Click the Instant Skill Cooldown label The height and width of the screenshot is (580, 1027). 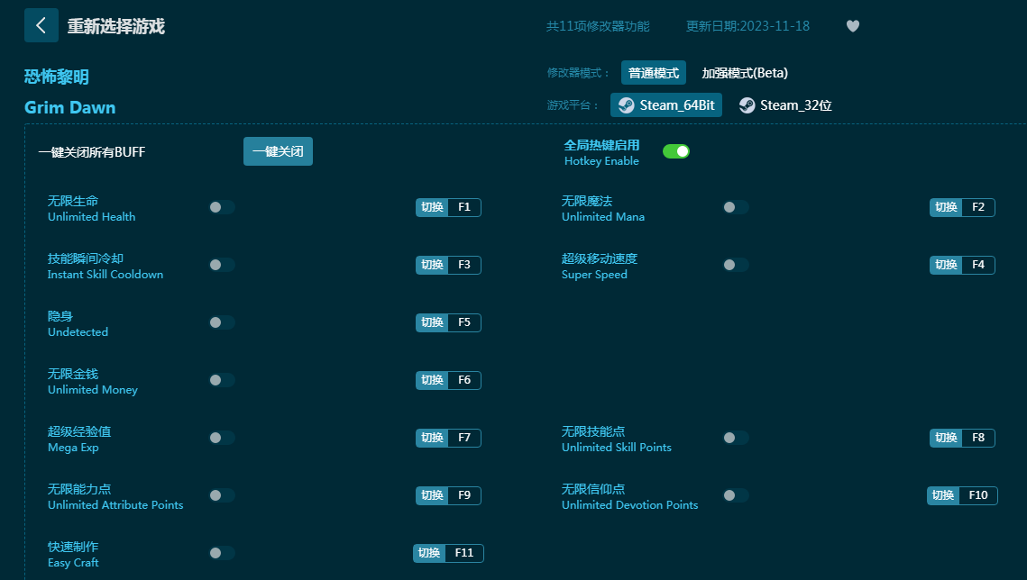[105, 275]
